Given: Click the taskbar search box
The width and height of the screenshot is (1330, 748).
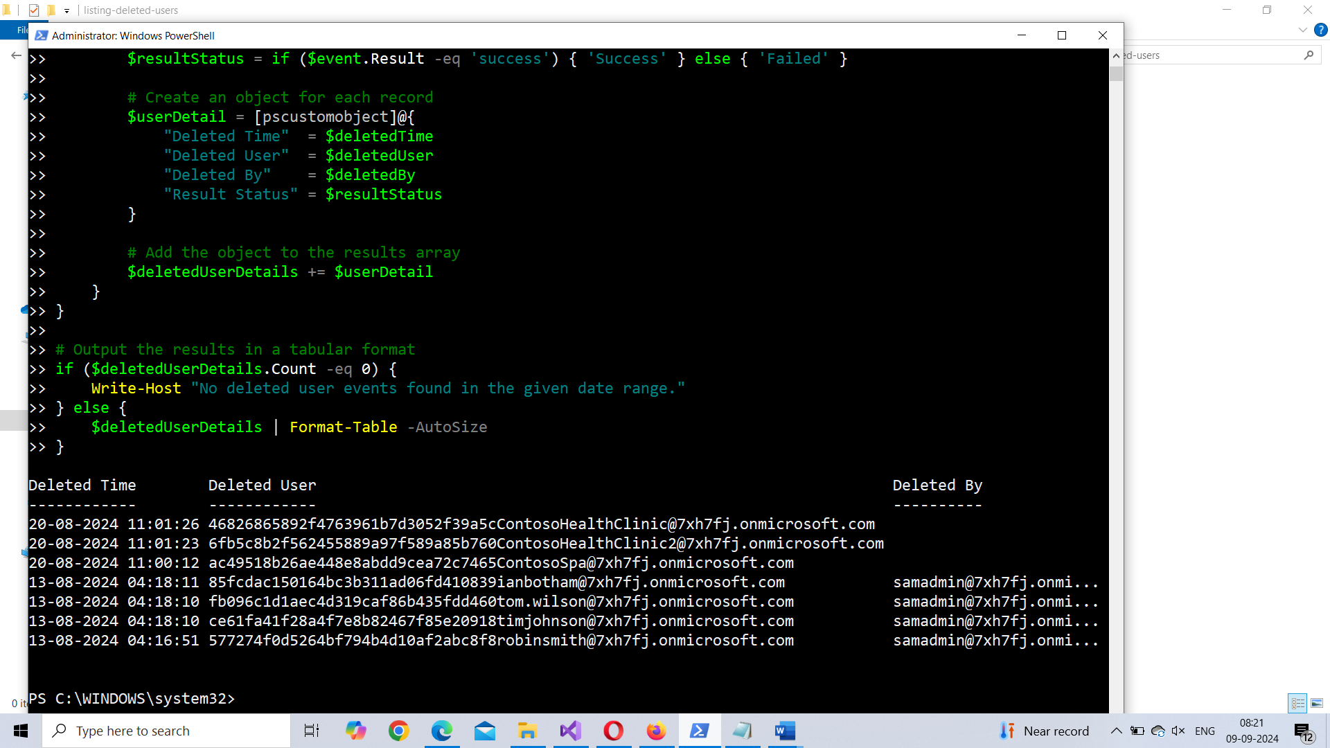Looking at the screenshot, I should 166,731.
